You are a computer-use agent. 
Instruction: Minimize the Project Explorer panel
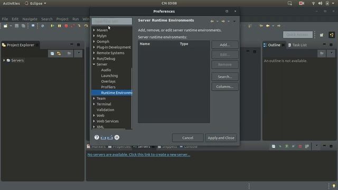pos(72,44)
